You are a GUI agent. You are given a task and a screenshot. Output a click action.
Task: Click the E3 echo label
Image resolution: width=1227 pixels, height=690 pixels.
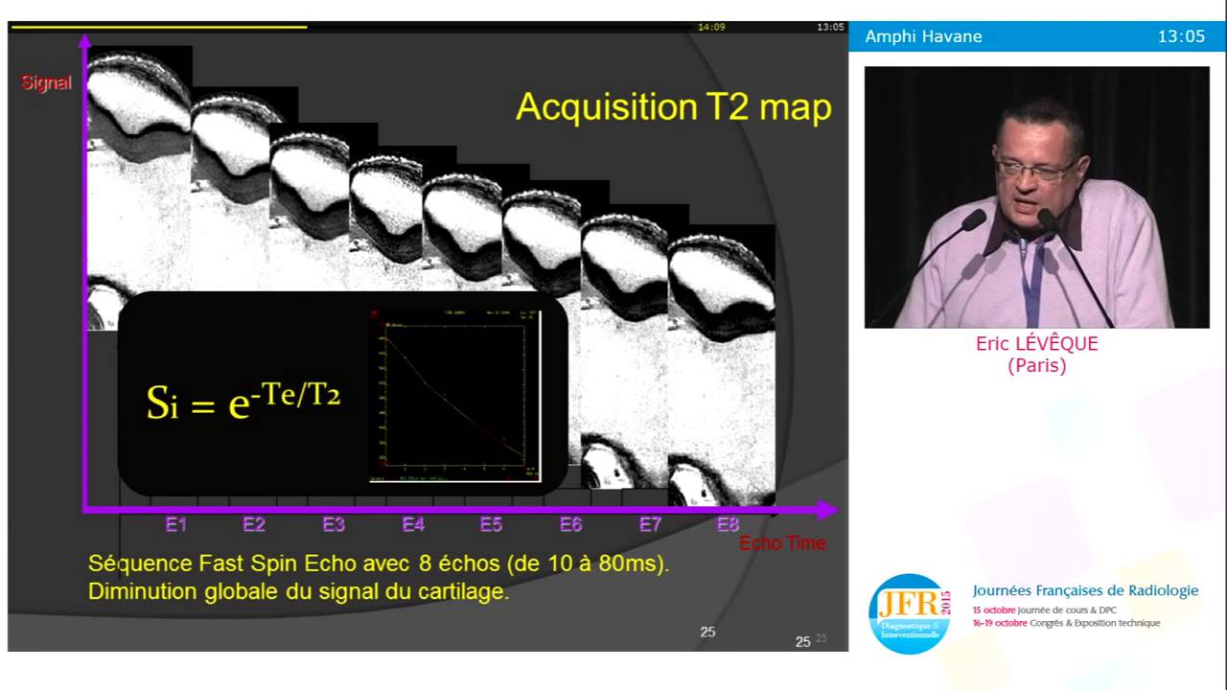click(x=333, y=524)
